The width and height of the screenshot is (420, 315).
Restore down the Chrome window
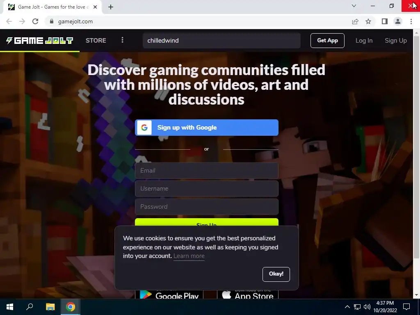pyautogui.click(x=392, y=6)
